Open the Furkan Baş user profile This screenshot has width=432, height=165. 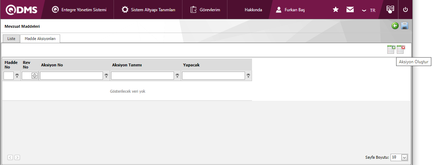click(290, 10)
